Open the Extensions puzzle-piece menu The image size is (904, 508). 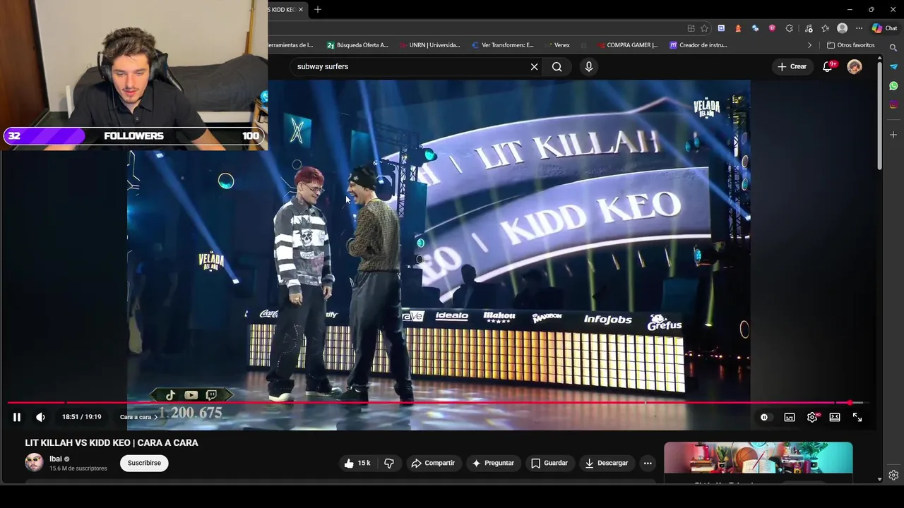pyautogui.click(x=789, y=28)
